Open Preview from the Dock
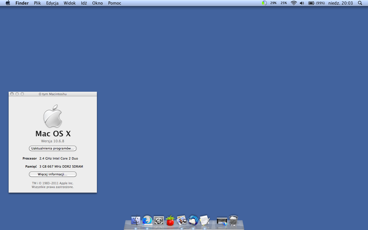The height and width of the screenshot is (230, 368). (x=182, y=221)
